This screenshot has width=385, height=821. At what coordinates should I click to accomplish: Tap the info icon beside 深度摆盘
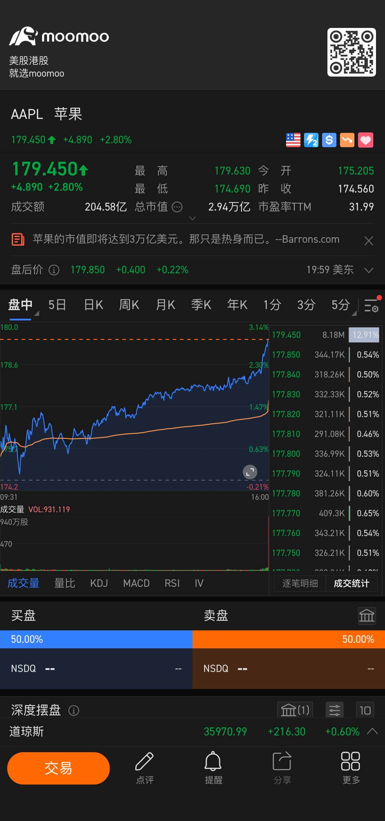(73, 710)
